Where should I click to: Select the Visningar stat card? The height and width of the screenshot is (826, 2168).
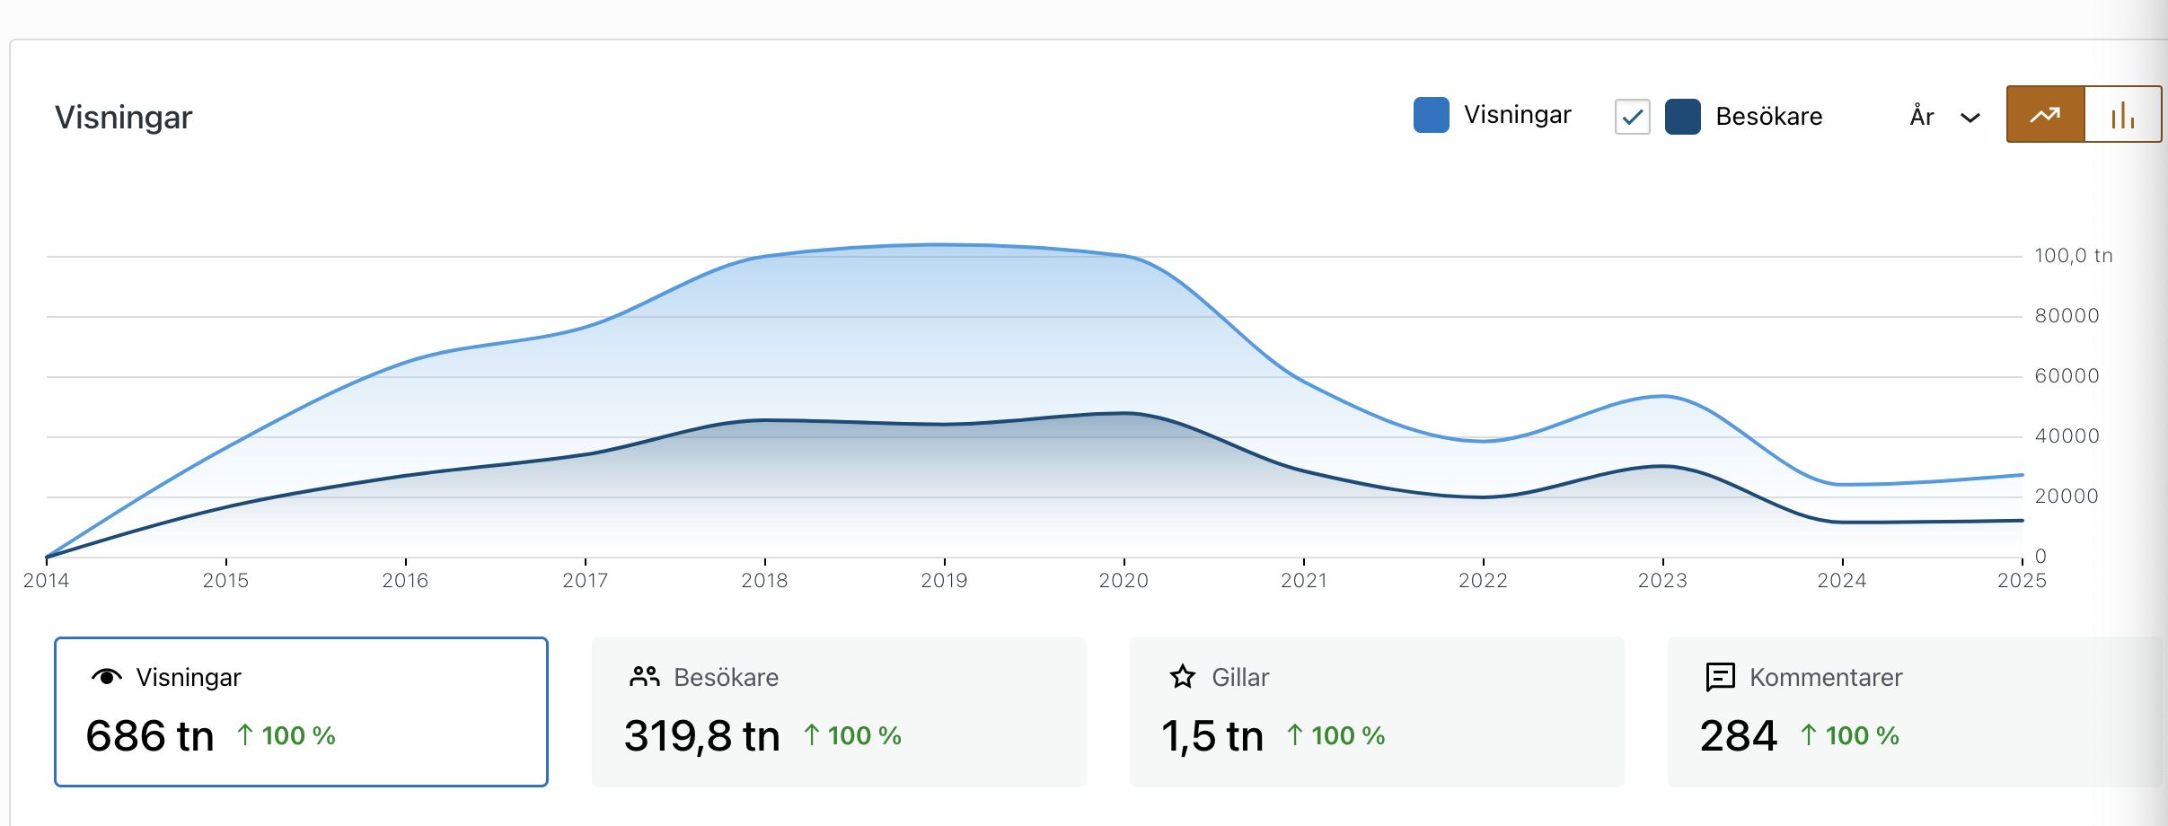click(301, 711)
